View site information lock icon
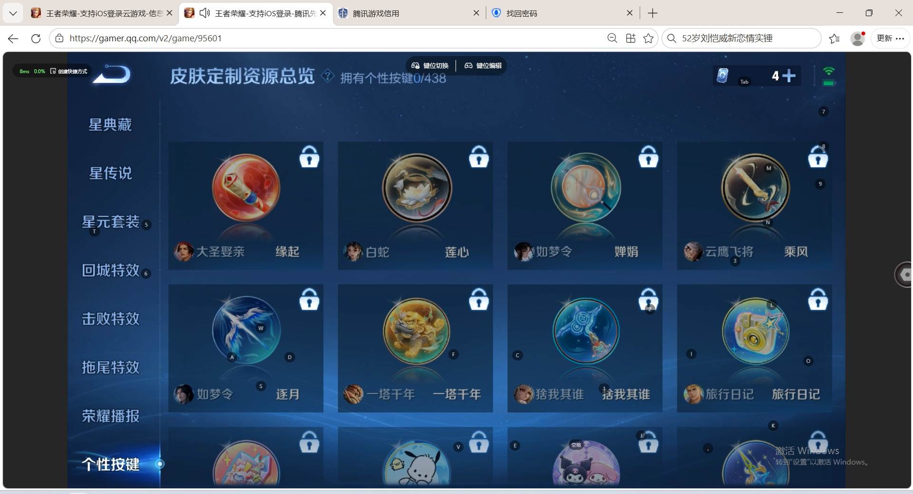 click(59, 38)
